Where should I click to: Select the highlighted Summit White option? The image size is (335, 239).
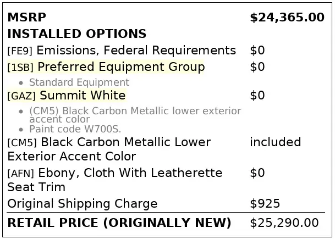pyautogui.click(x=83, y=96)
